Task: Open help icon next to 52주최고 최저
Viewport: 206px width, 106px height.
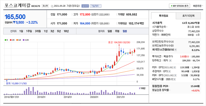Action: 170,61
